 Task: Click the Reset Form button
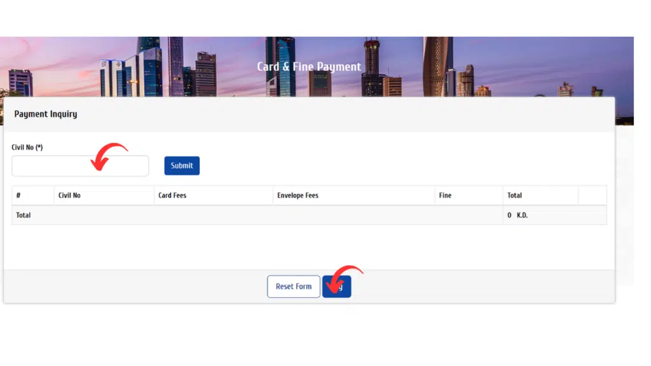coord(293,287)
